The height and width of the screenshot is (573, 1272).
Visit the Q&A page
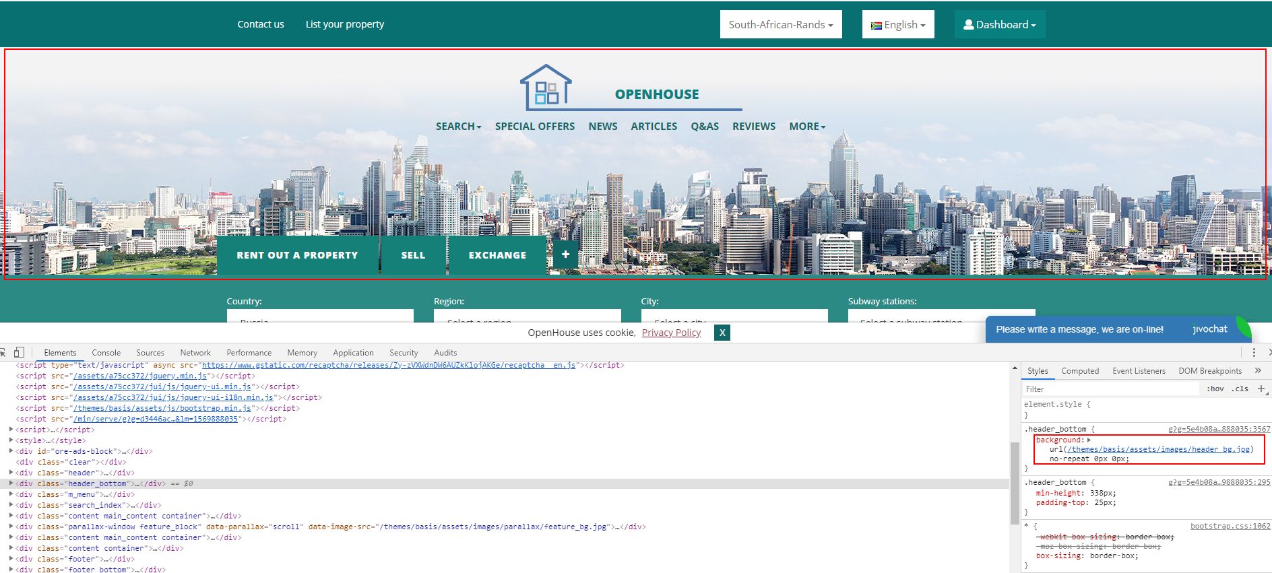tap(705, 127)
